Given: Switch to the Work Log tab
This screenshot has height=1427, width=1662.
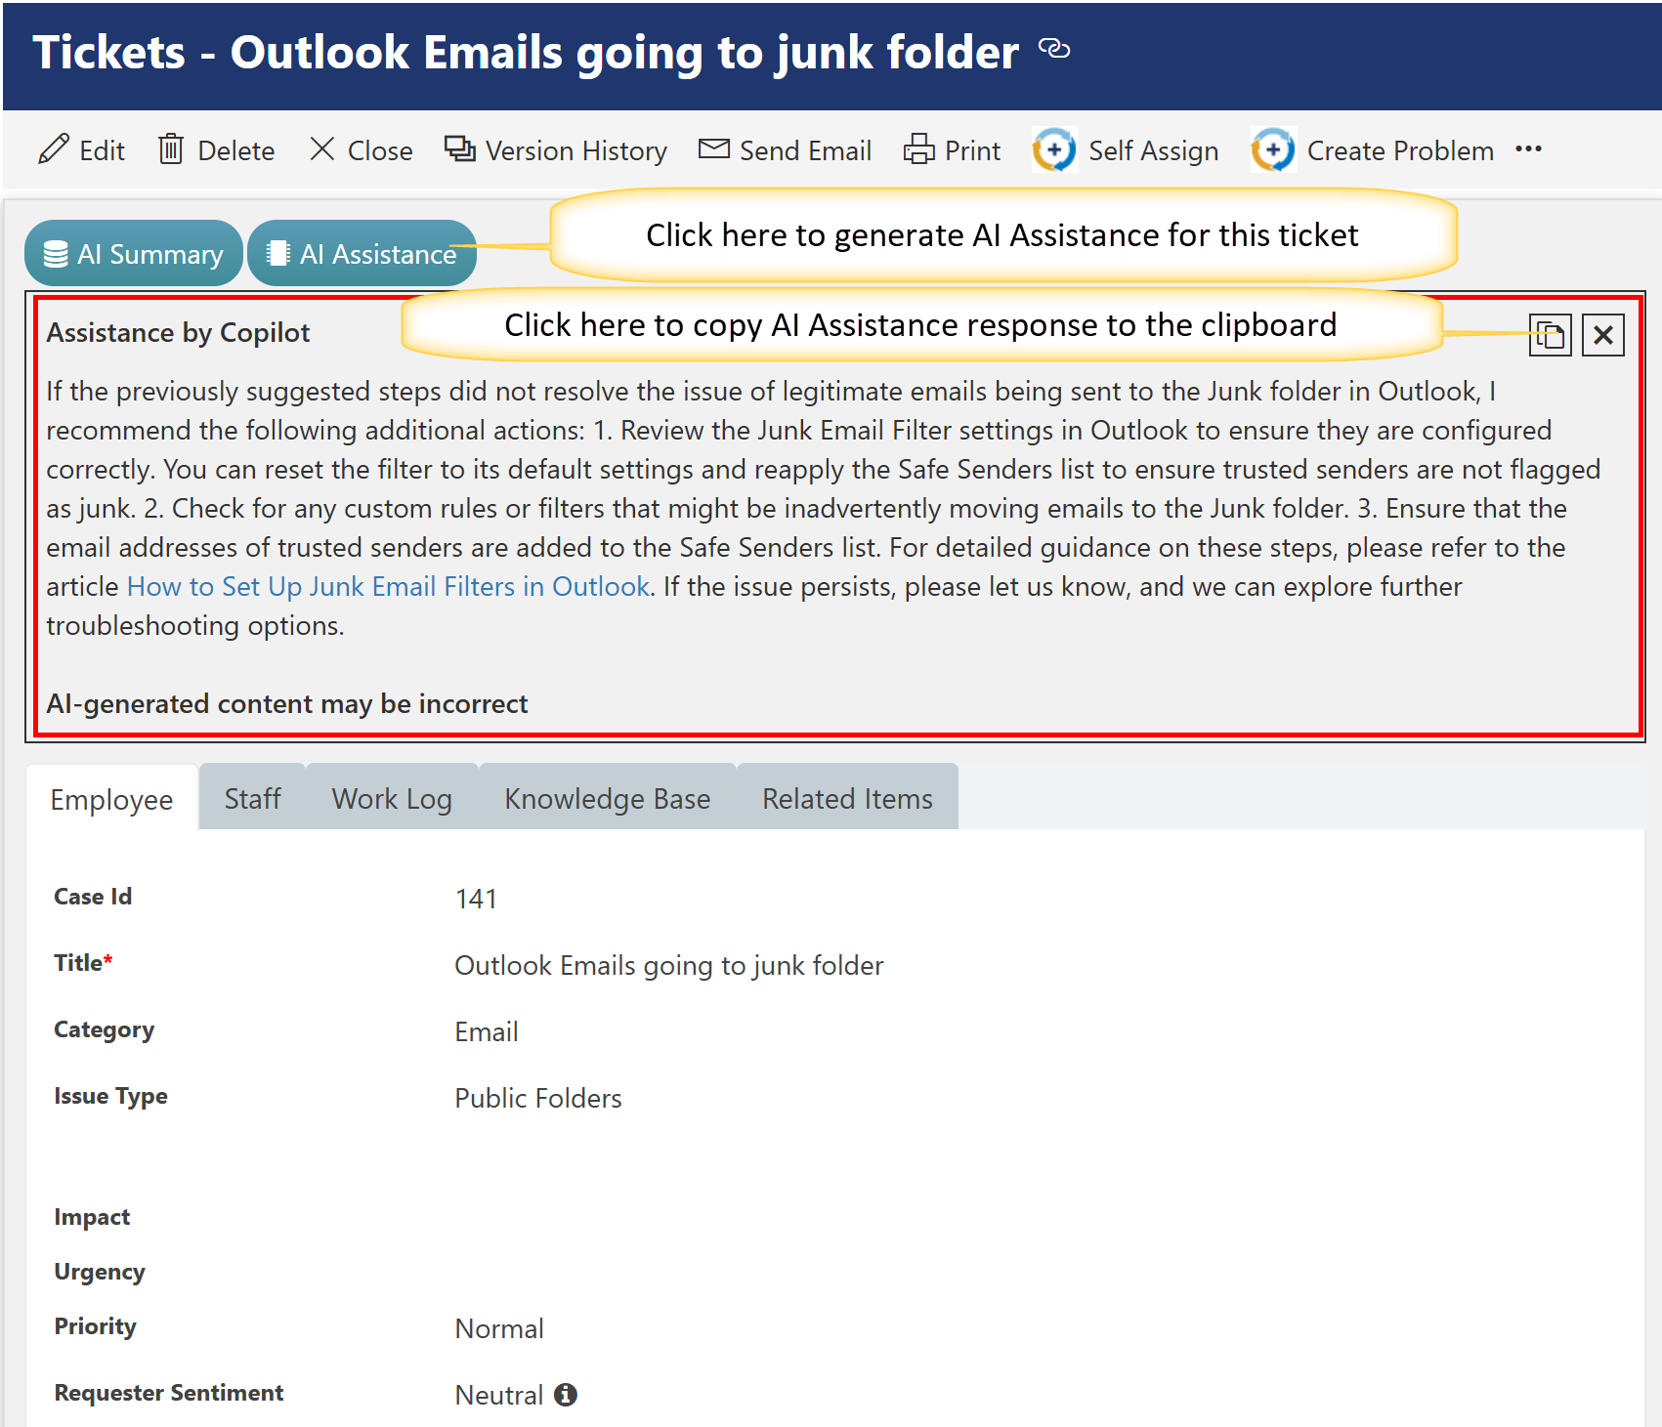Looking at the screenshot, I should pos(392,799).
